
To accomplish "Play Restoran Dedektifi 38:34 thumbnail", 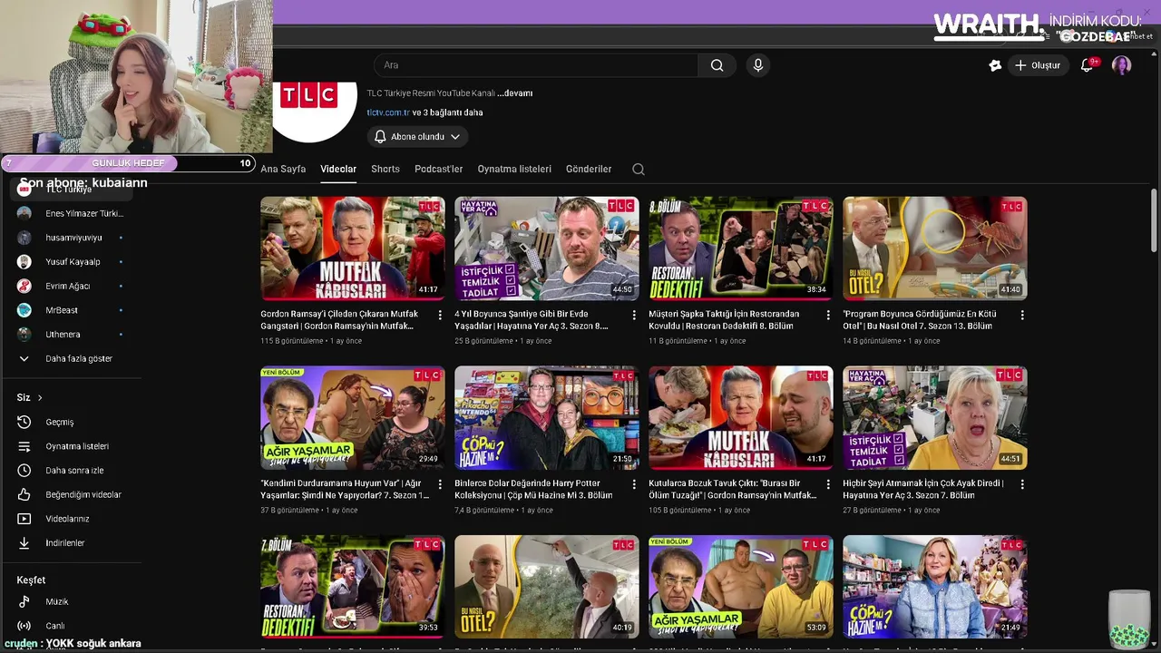I will (x=741, y=249).
